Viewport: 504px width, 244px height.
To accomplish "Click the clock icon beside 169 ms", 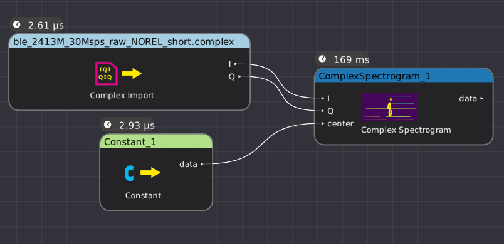I will pyautogui.click(x=322, y=59).
